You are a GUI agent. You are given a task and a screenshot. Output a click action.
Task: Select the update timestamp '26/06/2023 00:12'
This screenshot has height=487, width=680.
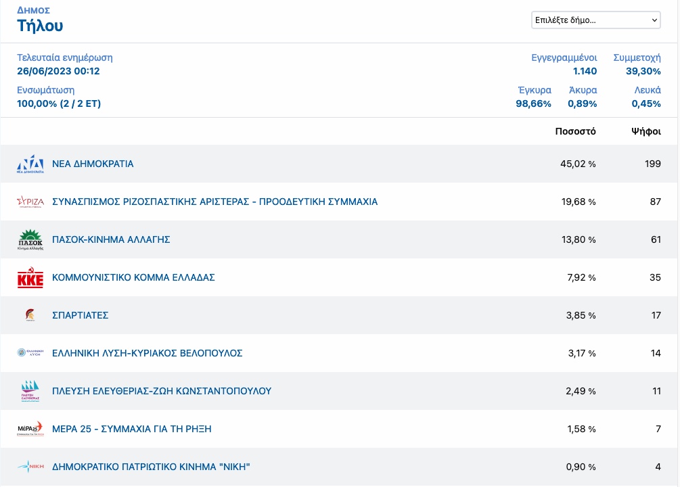click(x=59, y=71)
